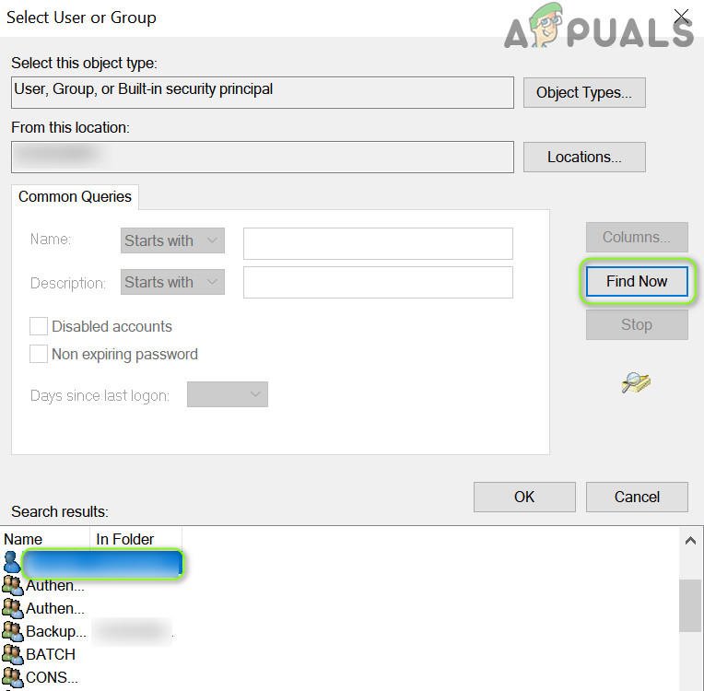
Task: Click the results scrollbar up arrow
Action: tap(690, 541)
